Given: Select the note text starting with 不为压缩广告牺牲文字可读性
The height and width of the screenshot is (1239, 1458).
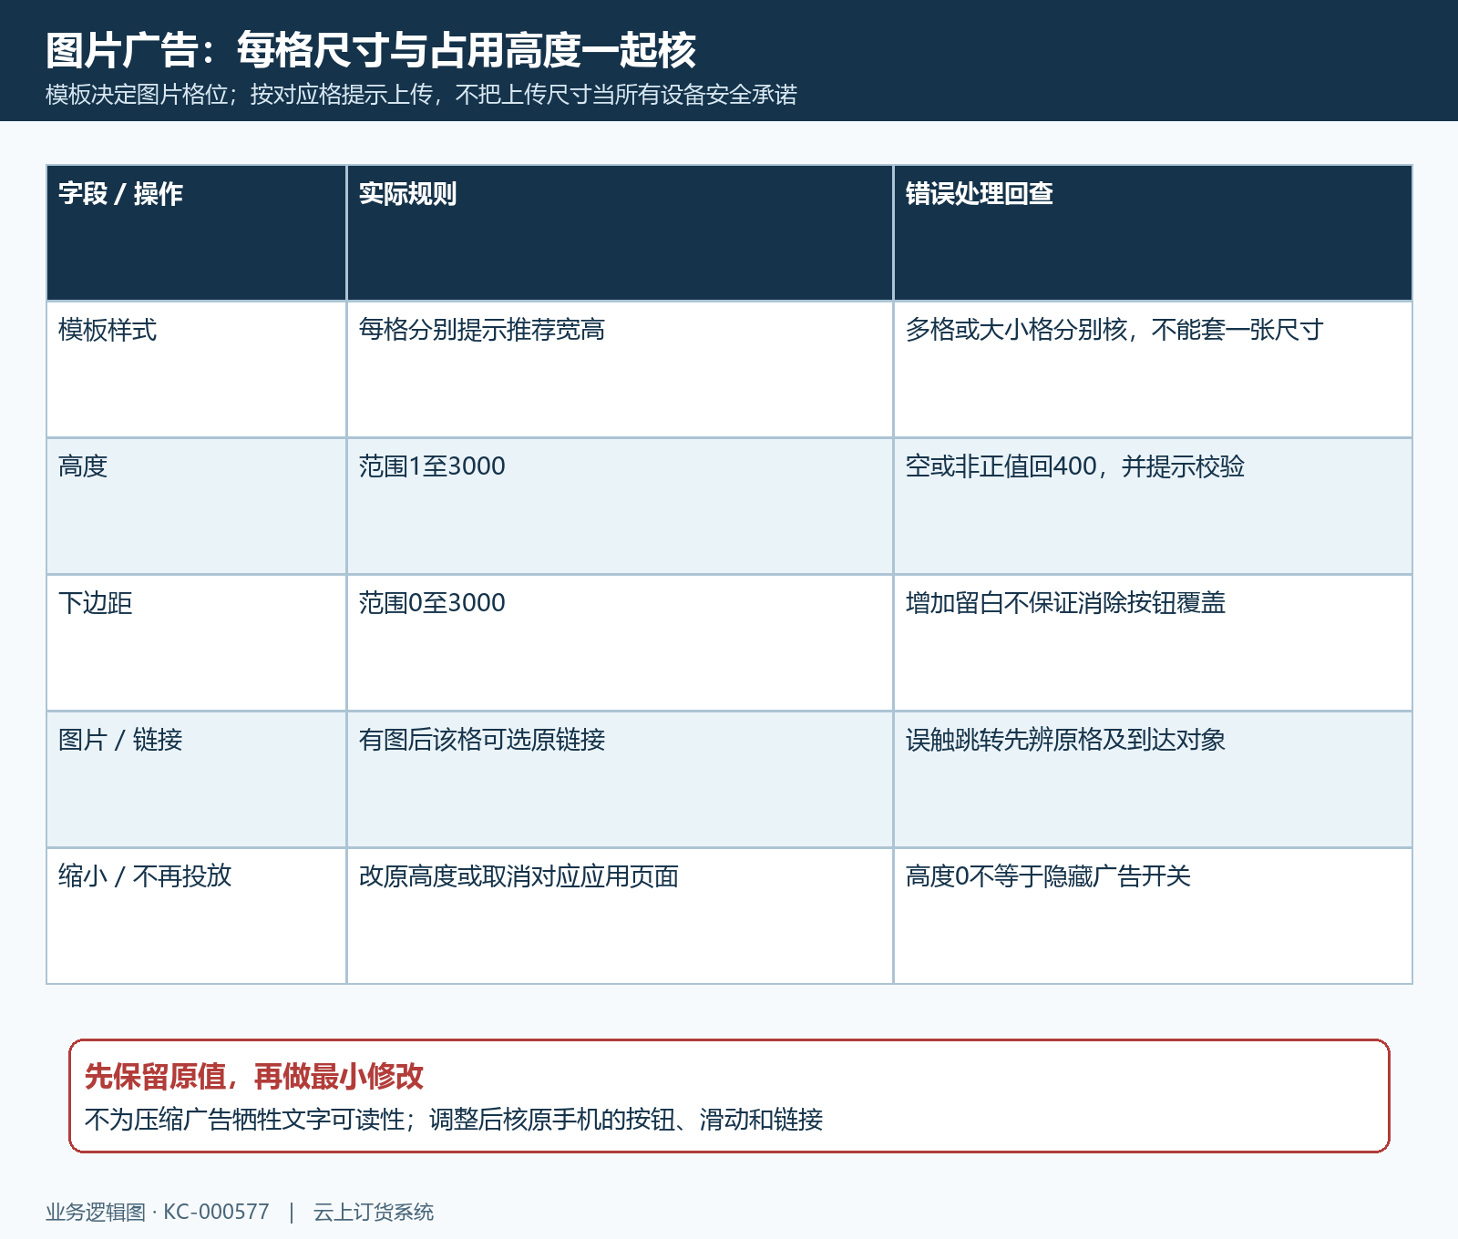Looking at the screenshot, I should point(454,1119).
